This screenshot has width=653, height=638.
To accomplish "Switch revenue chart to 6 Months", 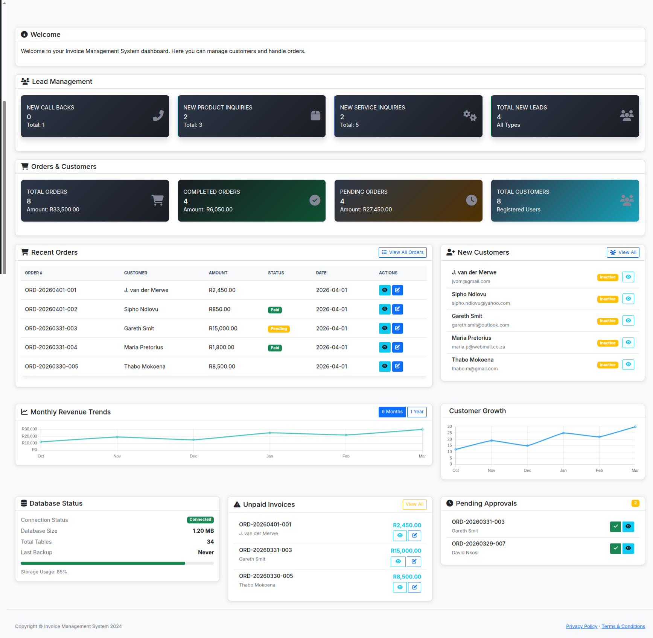I will point(392,412).
